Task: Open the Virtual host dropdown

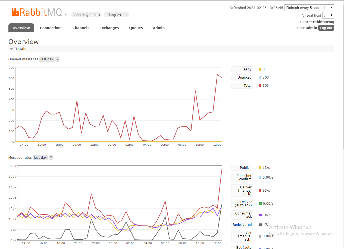Action: 328,15
